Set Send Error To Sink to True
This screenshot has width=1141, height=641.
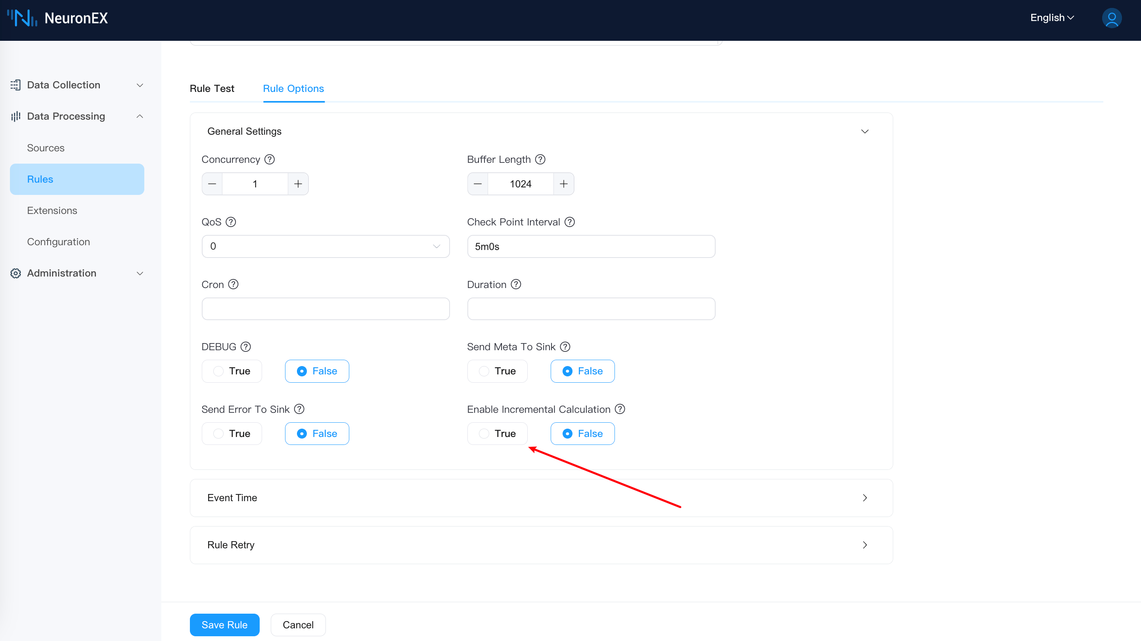[232, 433]
